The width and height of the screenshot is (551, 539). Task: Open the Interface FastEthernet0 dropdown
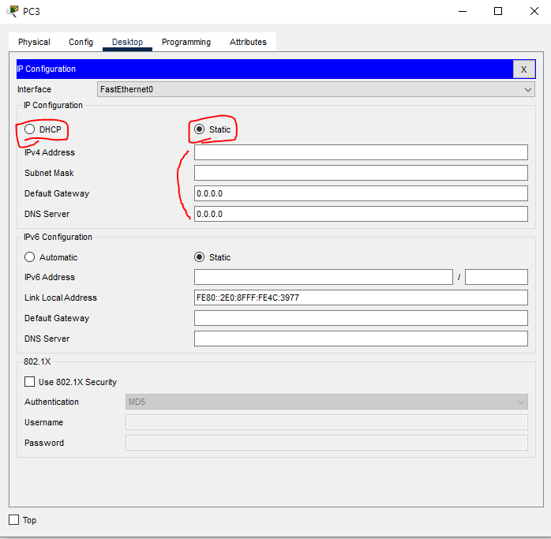[x=316, y=89]
